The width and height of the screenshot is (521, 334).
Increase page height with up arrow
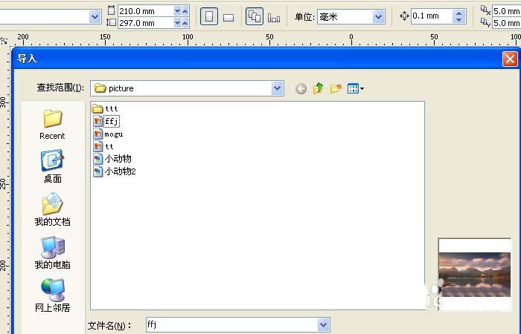click(185, 23)
